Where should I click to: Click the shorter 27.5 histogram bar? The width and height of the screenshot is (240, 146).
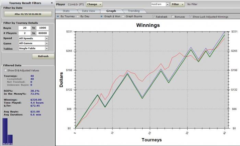click(x=10, y=140)
